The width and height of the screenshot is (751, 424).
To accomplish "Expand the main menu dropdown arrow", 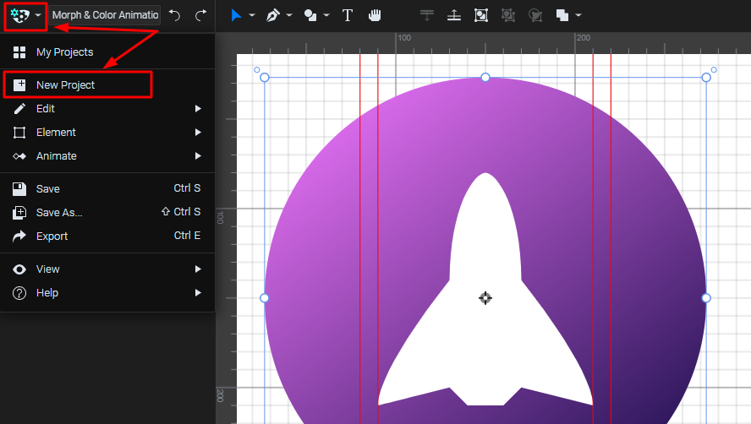I will (x=38, y=15).
